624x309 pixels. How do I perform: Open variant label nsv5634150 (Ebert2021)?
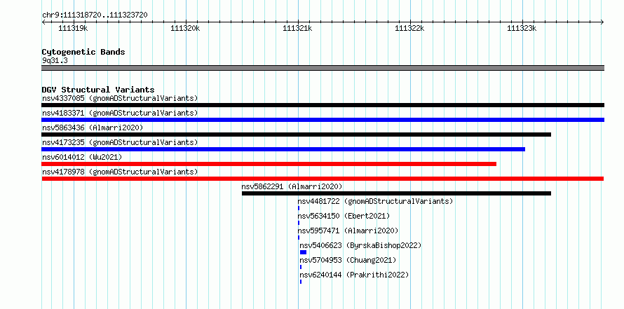344,216
